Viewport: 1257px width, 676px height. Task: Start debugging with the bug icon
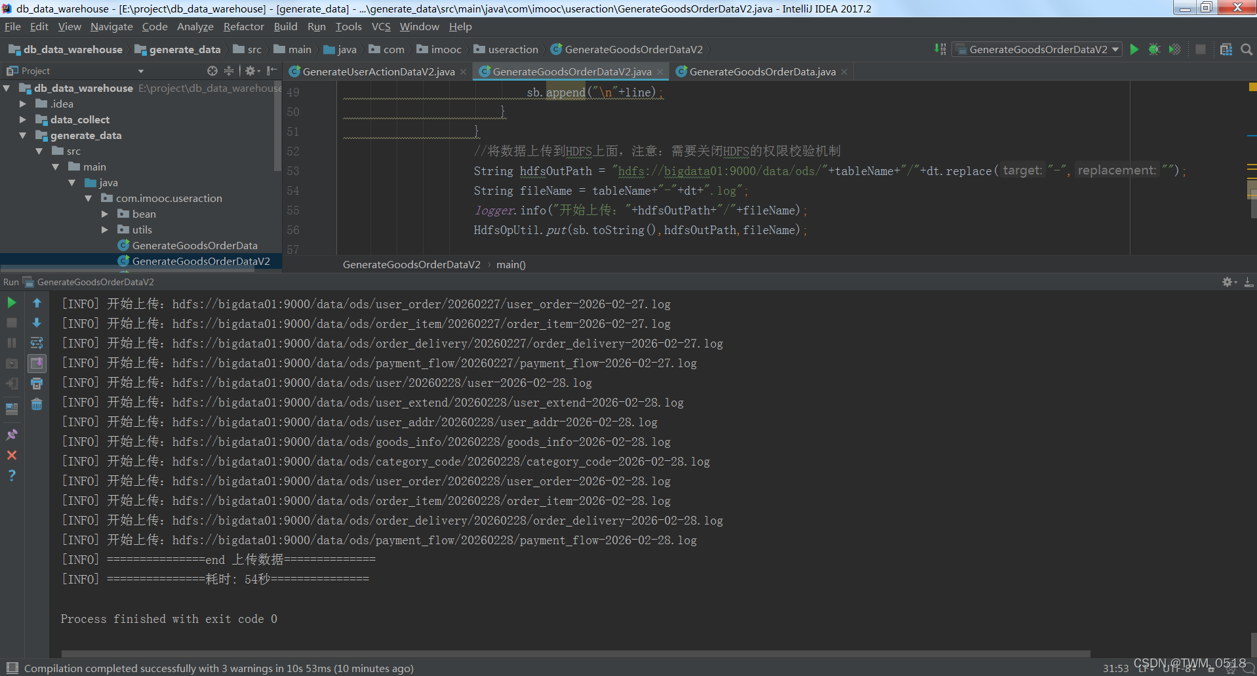[x=1155, y=49]
